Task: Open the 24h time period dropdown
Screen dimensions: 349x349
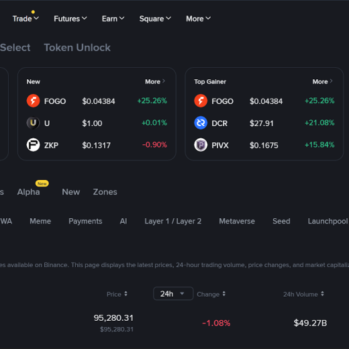Action: [x=173, y=293]
